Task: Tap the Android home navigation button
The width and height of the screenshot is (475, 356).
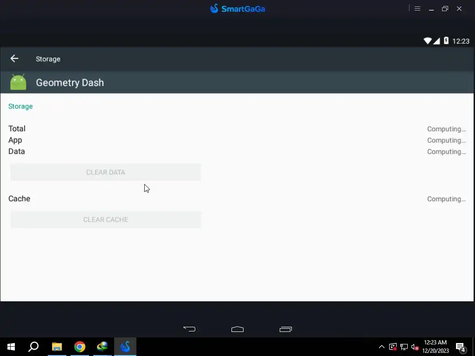Action: tap(237, 329)
